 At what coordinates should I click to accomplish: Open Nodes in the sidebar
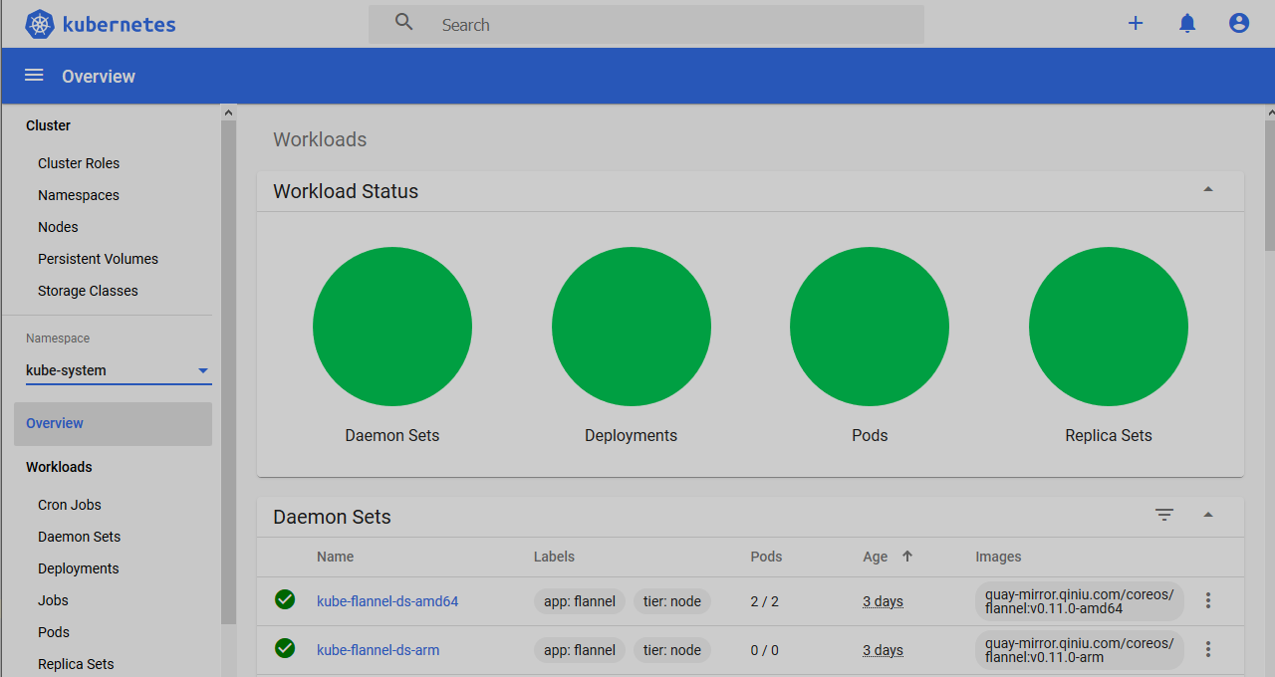pos(58,227)
